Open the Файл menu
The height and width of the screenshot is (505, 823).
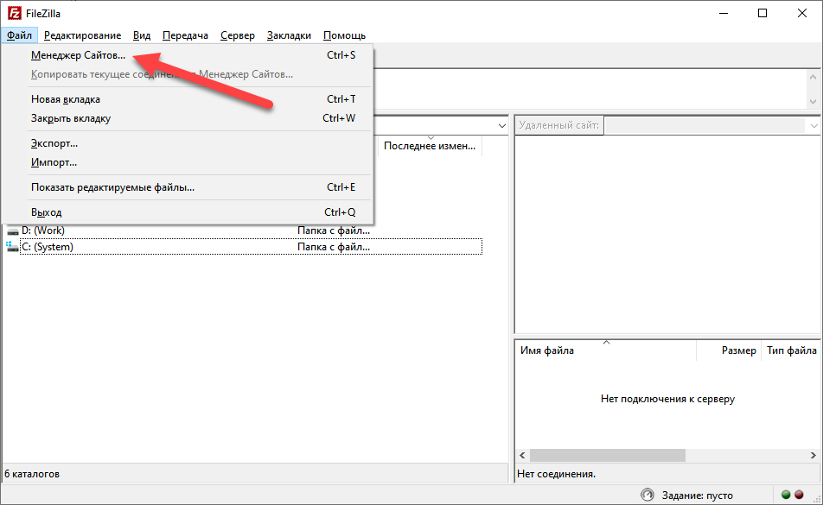19,35
